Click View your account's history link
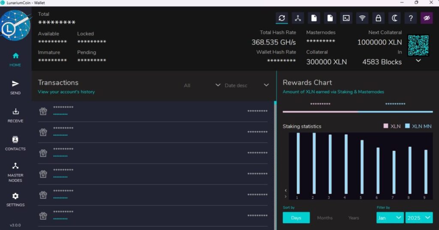 pyautogui.click(x=66, y=92)
